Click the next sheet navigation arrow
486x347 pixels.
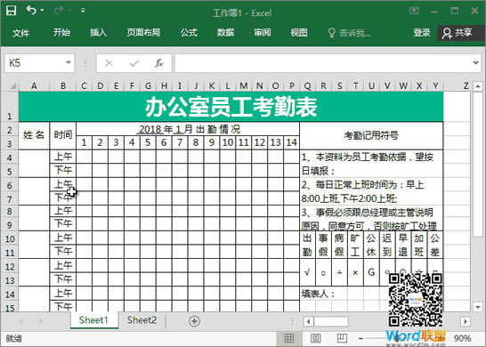pyautogui.click(x=40, y=321)
